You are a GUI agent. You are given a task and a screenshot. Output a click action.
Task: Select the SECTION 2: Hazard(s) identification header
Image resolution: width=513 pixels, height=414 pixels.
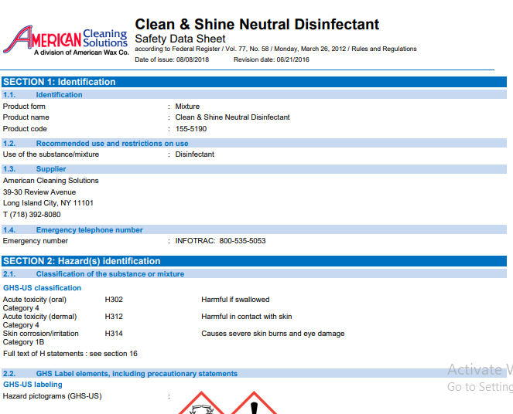(x=81, y=261)
